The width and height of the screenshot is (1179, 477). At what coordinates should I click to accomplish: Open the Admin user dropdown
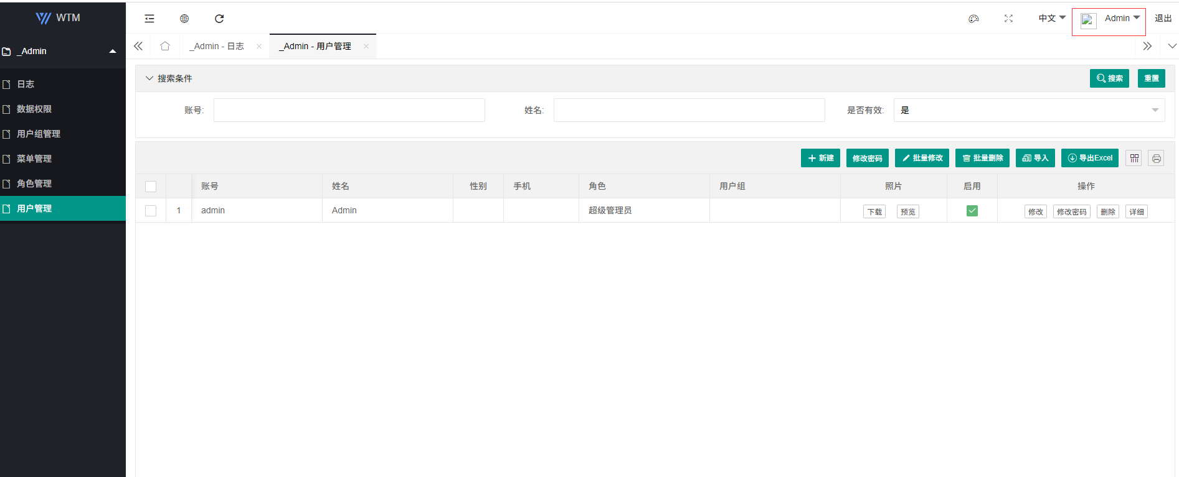click(1122, 18)
